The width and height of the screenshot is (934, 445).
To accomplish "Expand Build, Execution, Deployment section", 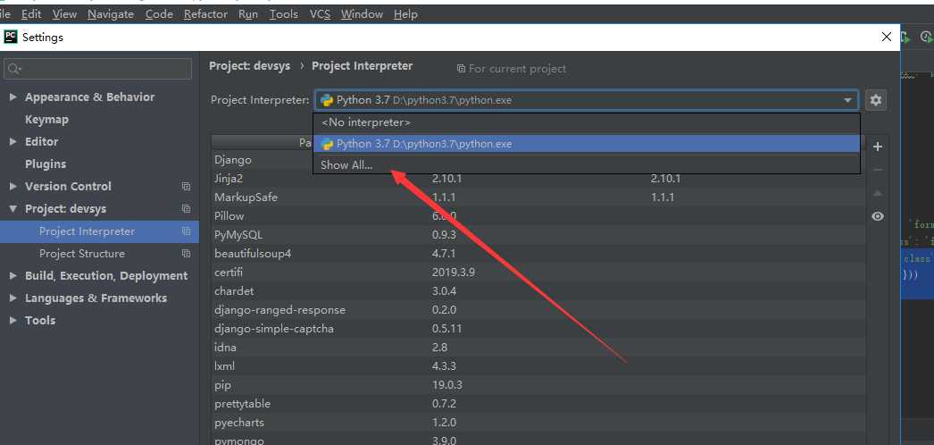I will click(x=13, y=276).
